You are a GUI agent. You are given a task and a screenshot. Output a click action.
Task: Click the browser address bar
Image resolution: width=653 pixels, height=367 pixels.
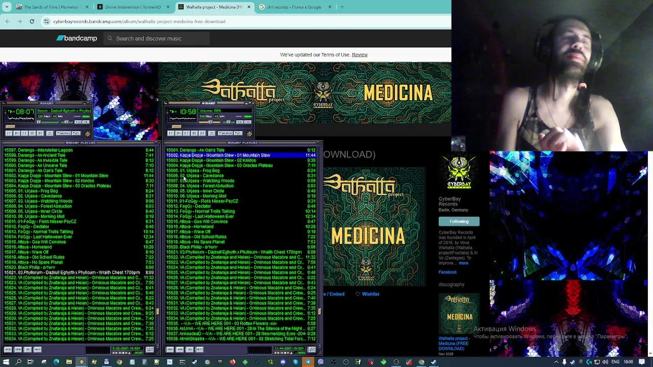pyautogui.click(x=245, y=21)
